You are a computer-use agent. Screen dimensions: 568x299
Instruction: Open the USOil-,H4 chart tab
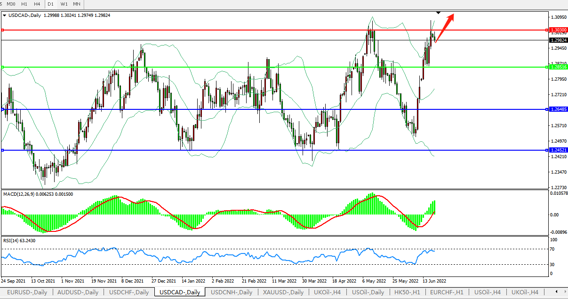tap(487, 292)
